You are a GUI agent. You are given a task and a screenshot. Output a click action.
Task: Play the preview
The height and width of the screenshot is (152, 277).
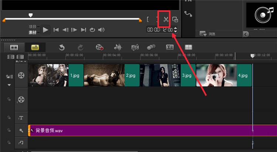(45, 30)
